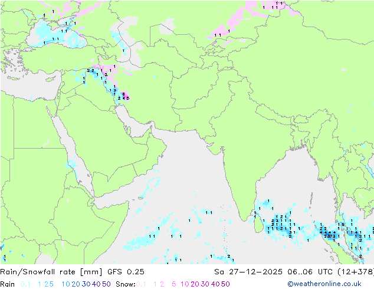The width and height of the screenshot is (374, 289).
Task: Click the 50 value in the Rain legend
Action: (x=106, y=284)
